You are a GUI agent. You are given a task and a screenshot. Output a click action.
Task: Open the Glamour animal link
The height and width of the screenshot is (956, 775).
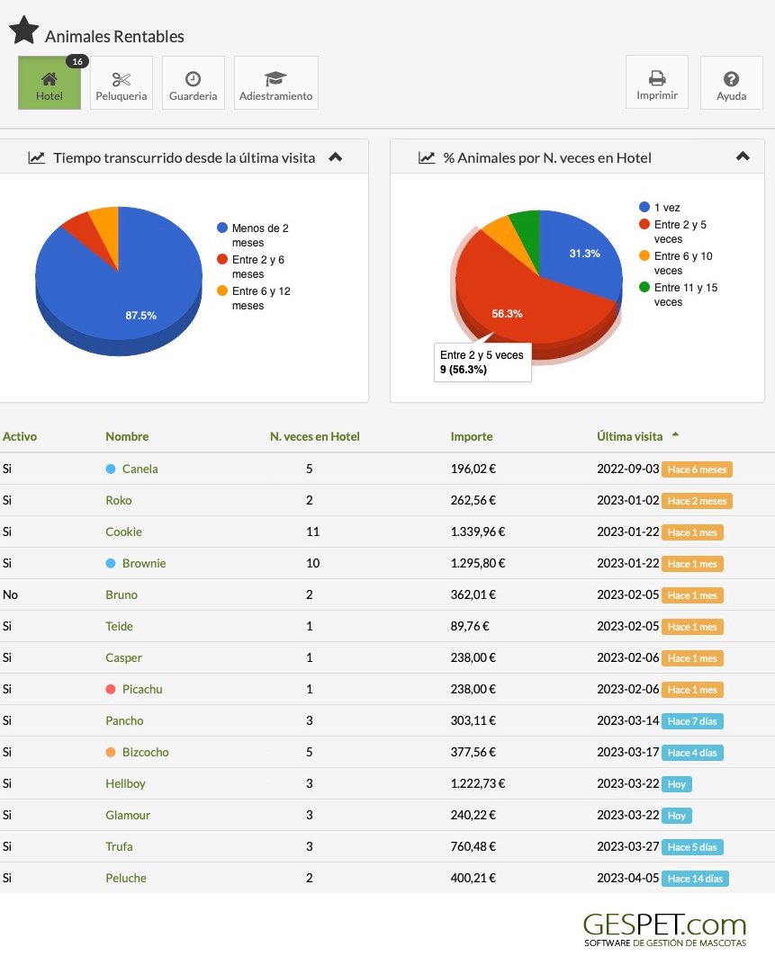128,815
